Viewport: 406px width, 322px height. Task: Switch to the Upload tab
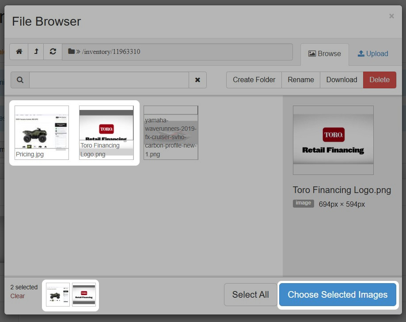tap(373, 53)
